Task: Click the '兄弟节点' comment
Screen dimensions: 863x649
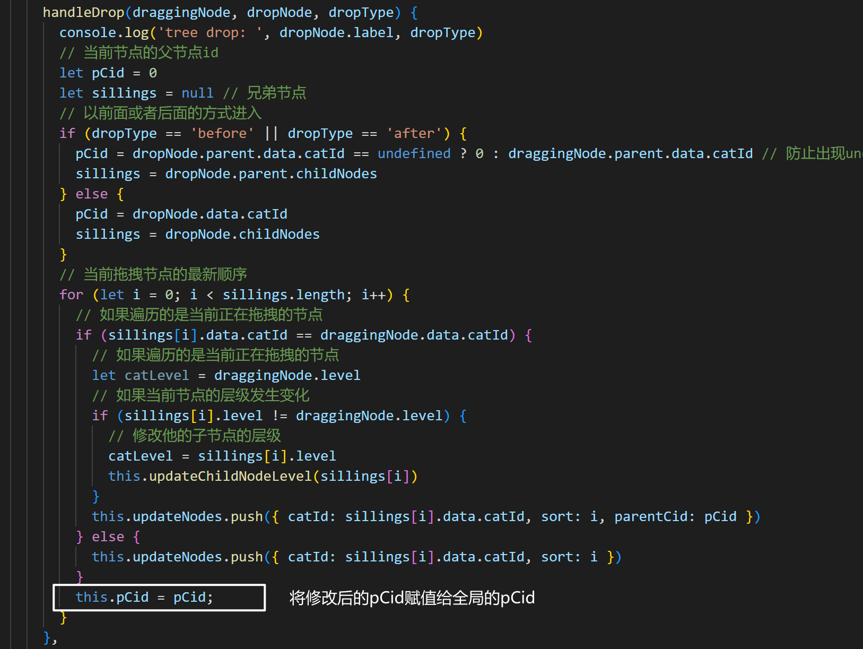Action: point(265,93)
